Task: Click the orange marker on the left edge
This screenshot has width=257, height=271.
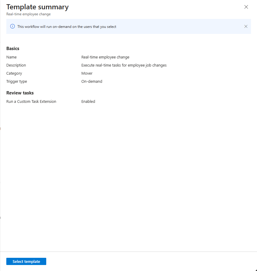Action: pyautogui.click(x=1, y=128)
